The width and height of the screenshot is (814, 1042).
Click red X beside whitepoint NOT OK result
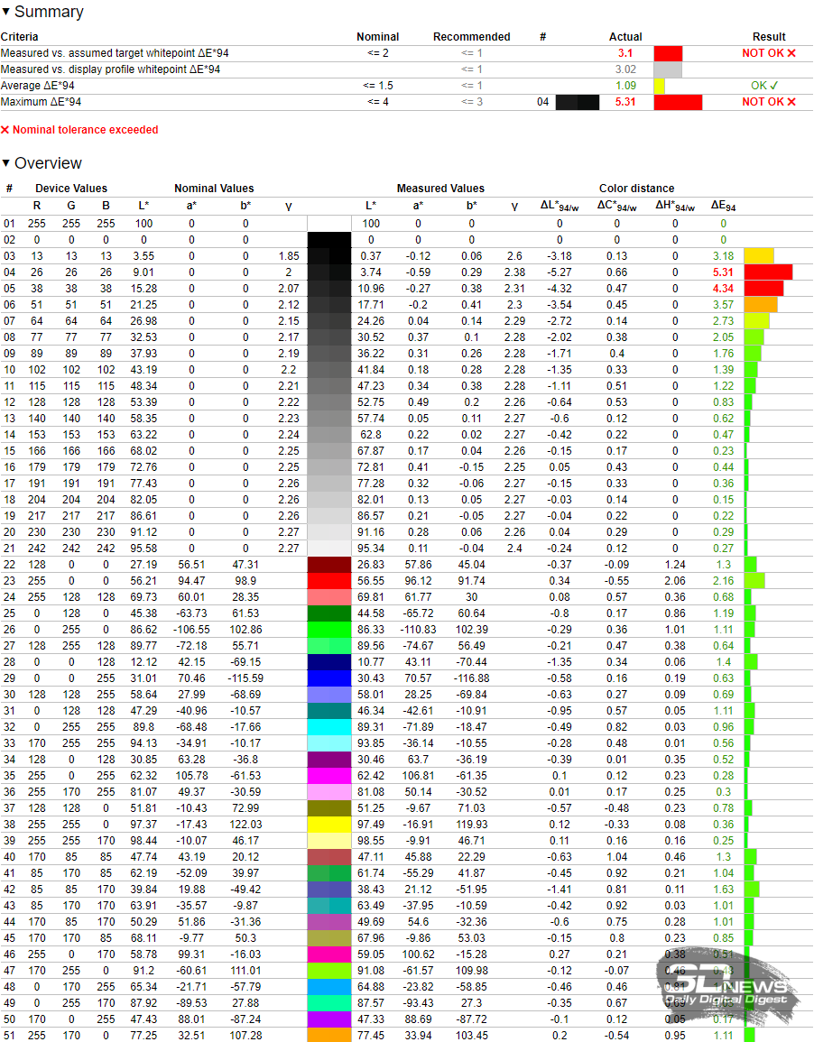791,53
